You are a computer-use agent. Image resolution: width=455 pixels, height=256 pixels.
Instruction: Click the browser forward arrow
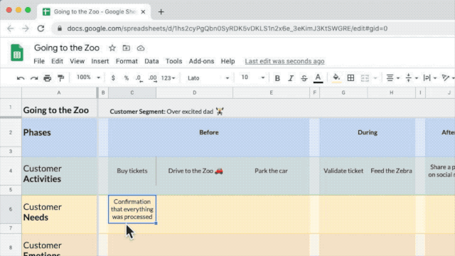tap(26, 28)
